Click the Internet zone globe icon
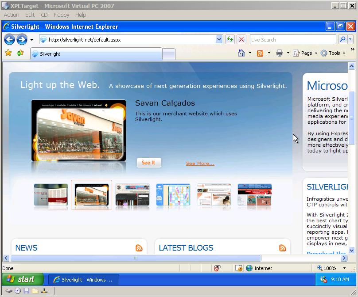 click(249, 268)
